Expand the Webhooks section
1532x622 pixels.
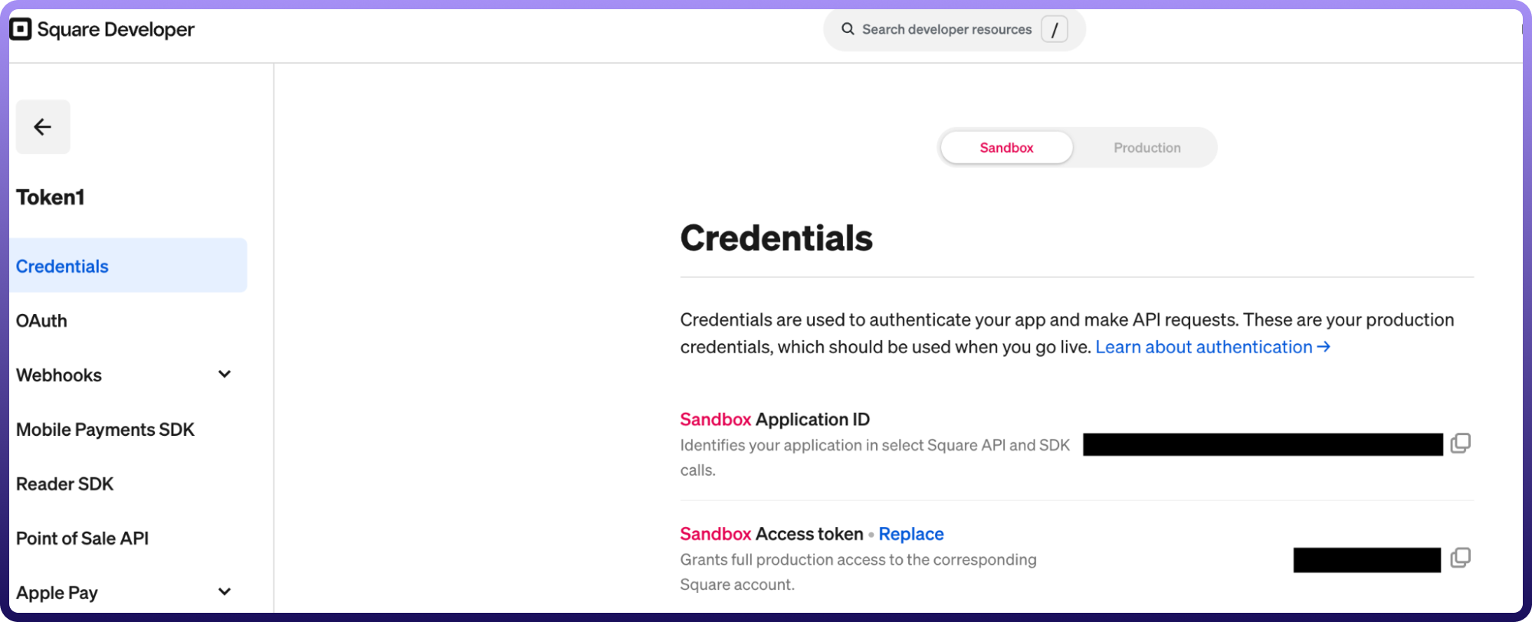(x=225, y=375)
